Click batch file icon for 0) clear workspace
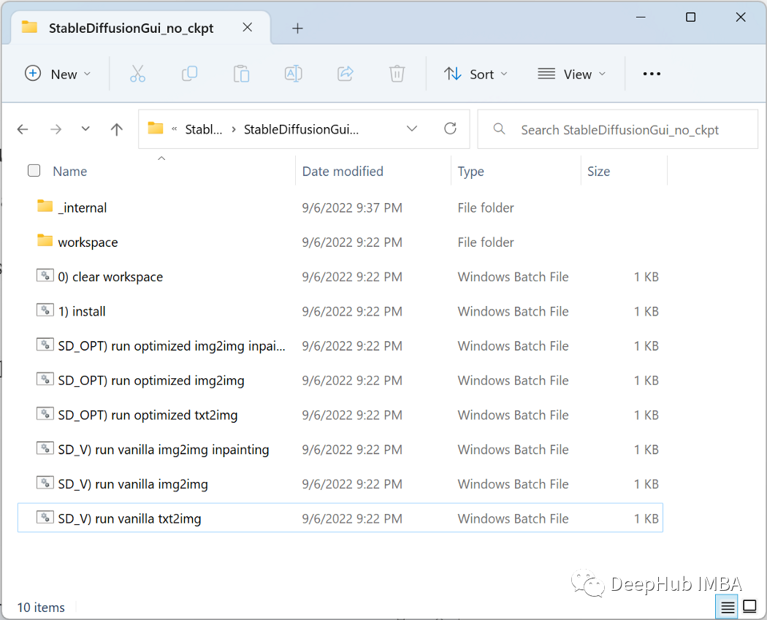The height and width of the screenshot is (620, 767). (x=45, y=276)
